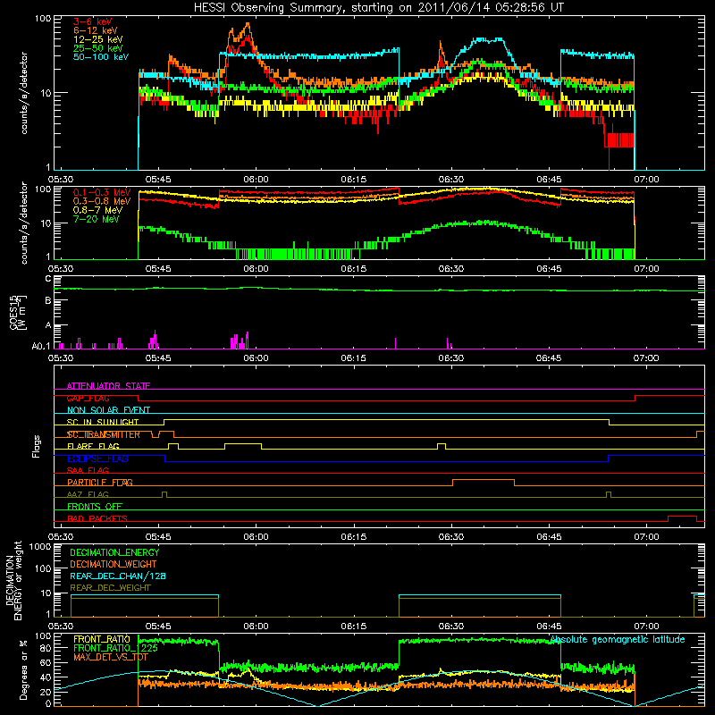Select the 50-100 keV legend label
715x715 pixels.
(x=101, y=57)
